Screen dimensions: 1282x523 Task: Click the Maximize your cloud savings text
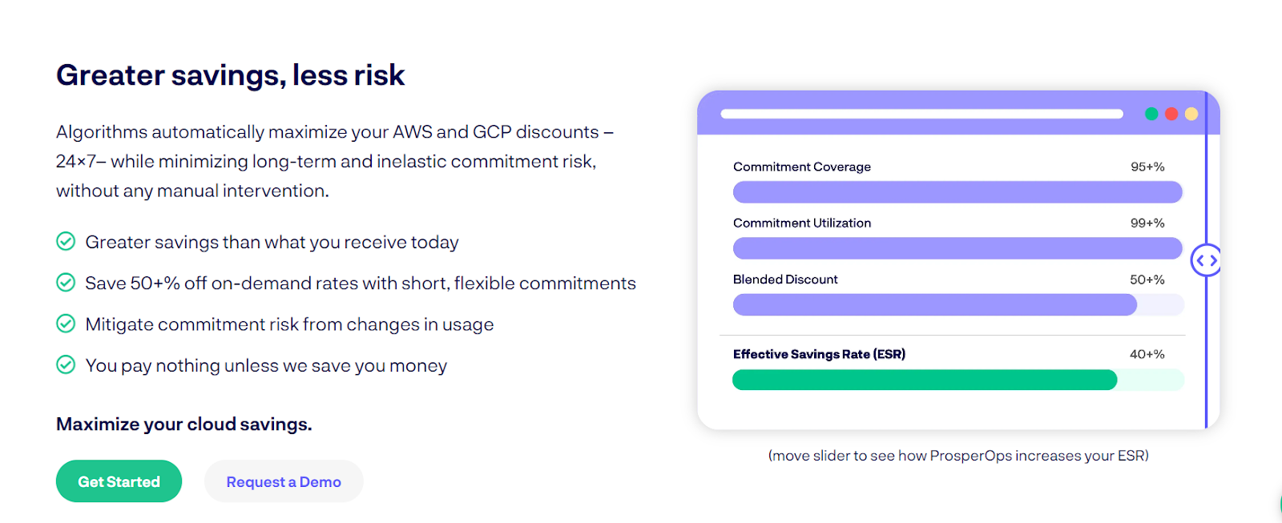tap(184, 424)
